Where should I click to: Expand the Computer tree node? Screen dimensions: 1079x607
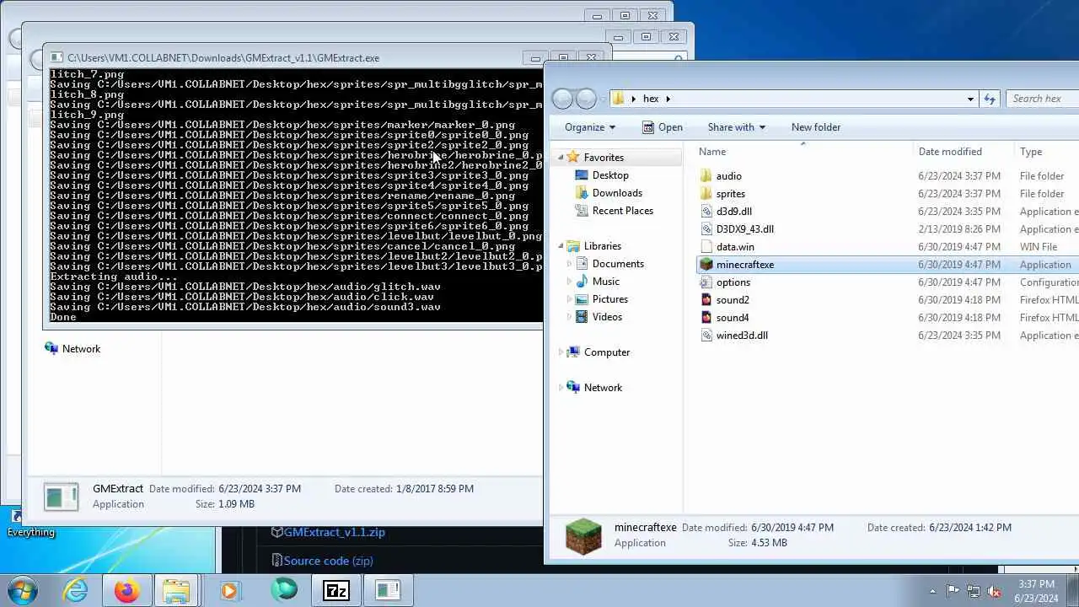(x=561, y=352)
